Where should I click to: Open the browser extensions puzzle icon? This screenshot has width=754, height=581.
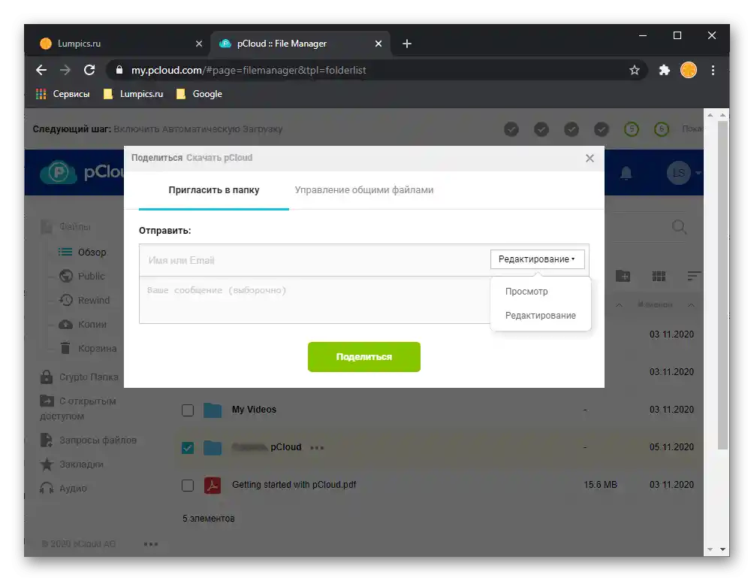pos(664,71)
